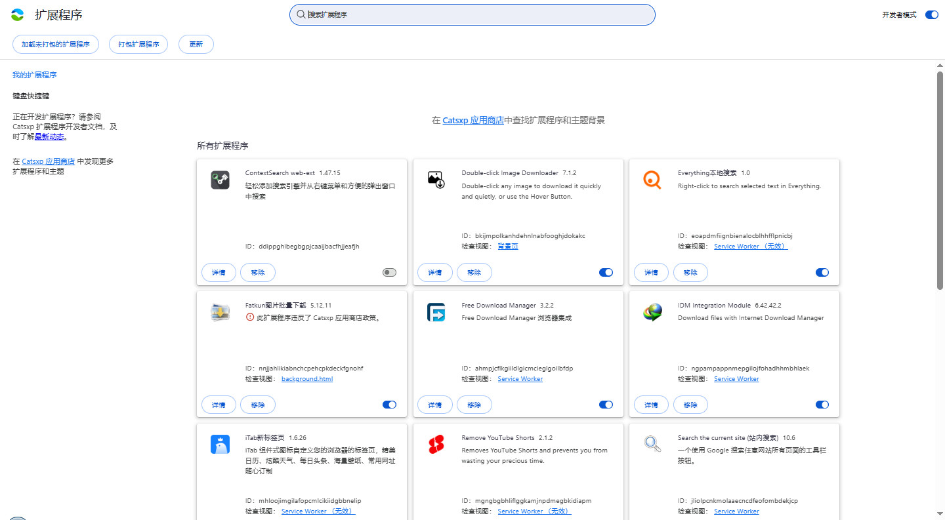Click the Remove YouTube Shorts icon
Image resolution: width=945 pixels, height=520 pixels.
coord(436,445)
